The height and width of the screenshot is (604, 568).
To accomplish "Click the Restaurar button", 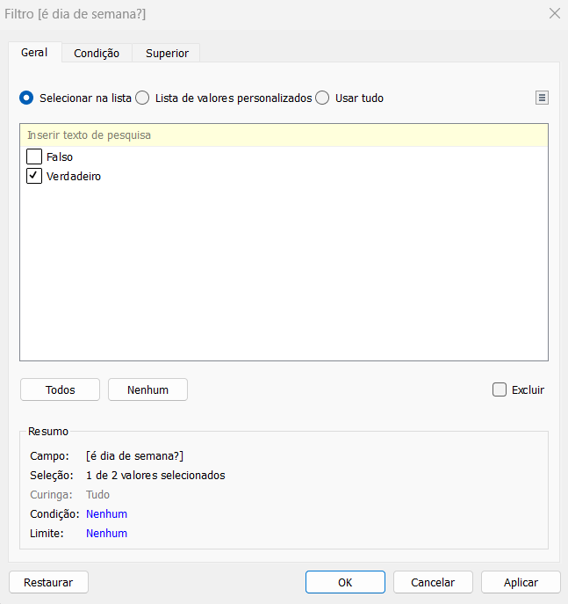I will 48,582.
